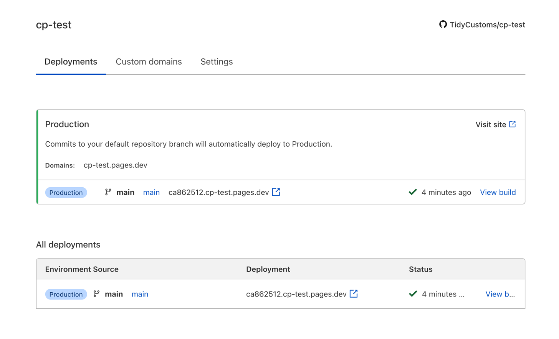Click the external link icon in All deployments row
This screenshot has height=339, width=559.
coord(353,294)
